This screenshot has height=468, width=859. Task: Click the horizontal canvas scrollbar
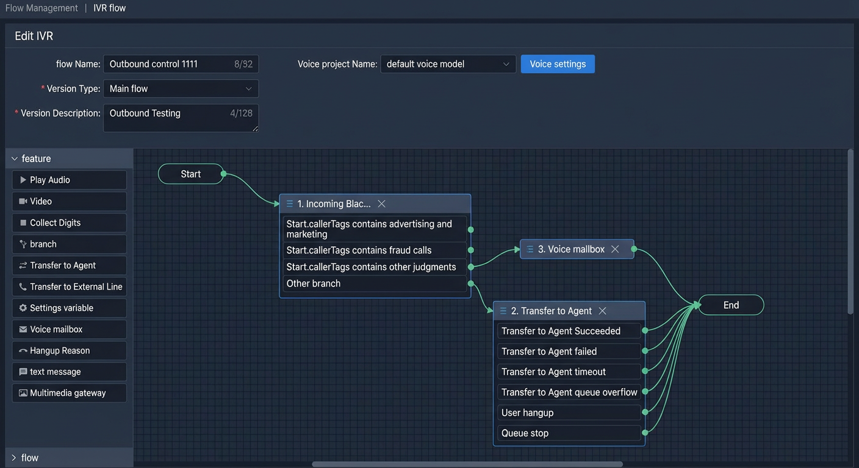pyautogui.click(x=467, y=464)
